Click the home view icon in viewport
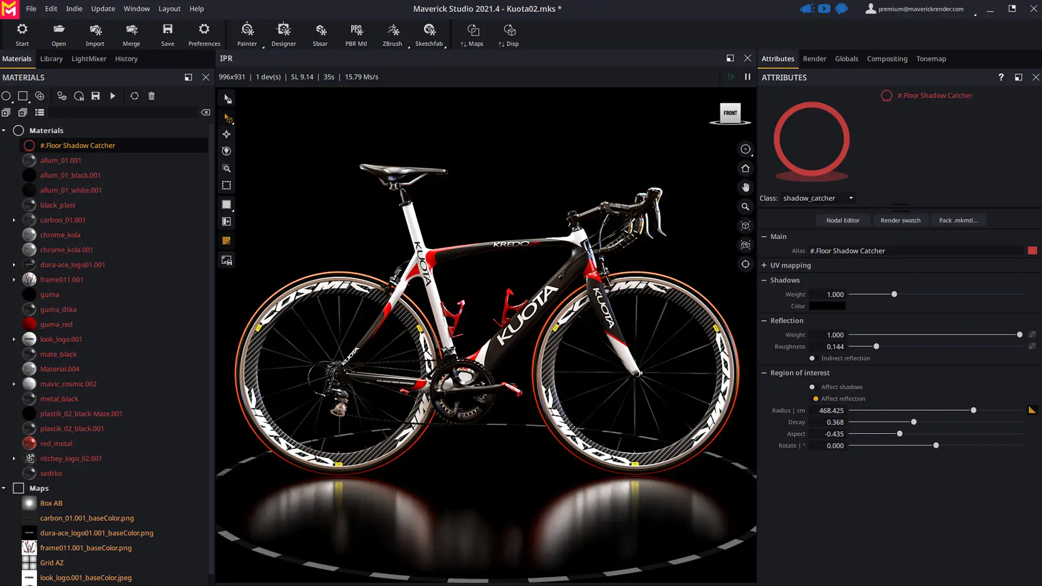1042x586 pixels. pos(746,169)
